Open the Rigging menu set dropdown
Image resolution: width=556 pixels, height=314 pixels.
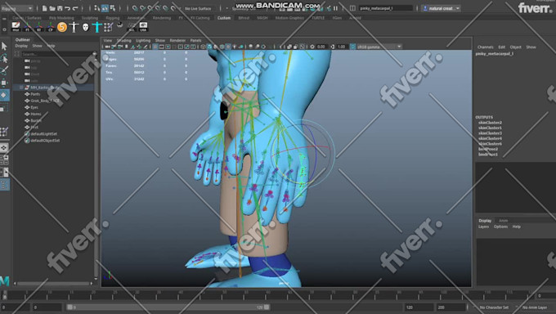16,8
